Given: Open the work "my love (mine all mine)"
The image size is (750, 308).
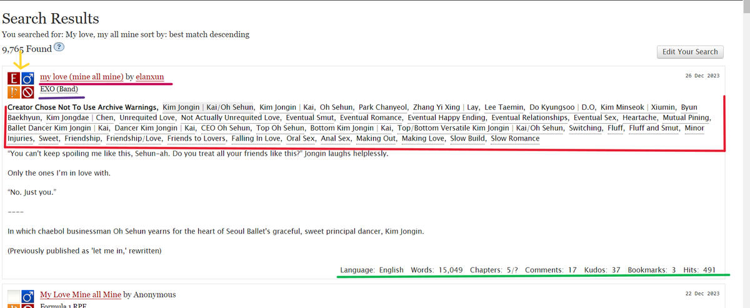Looking at the screenshot, I should pos(81,77).
